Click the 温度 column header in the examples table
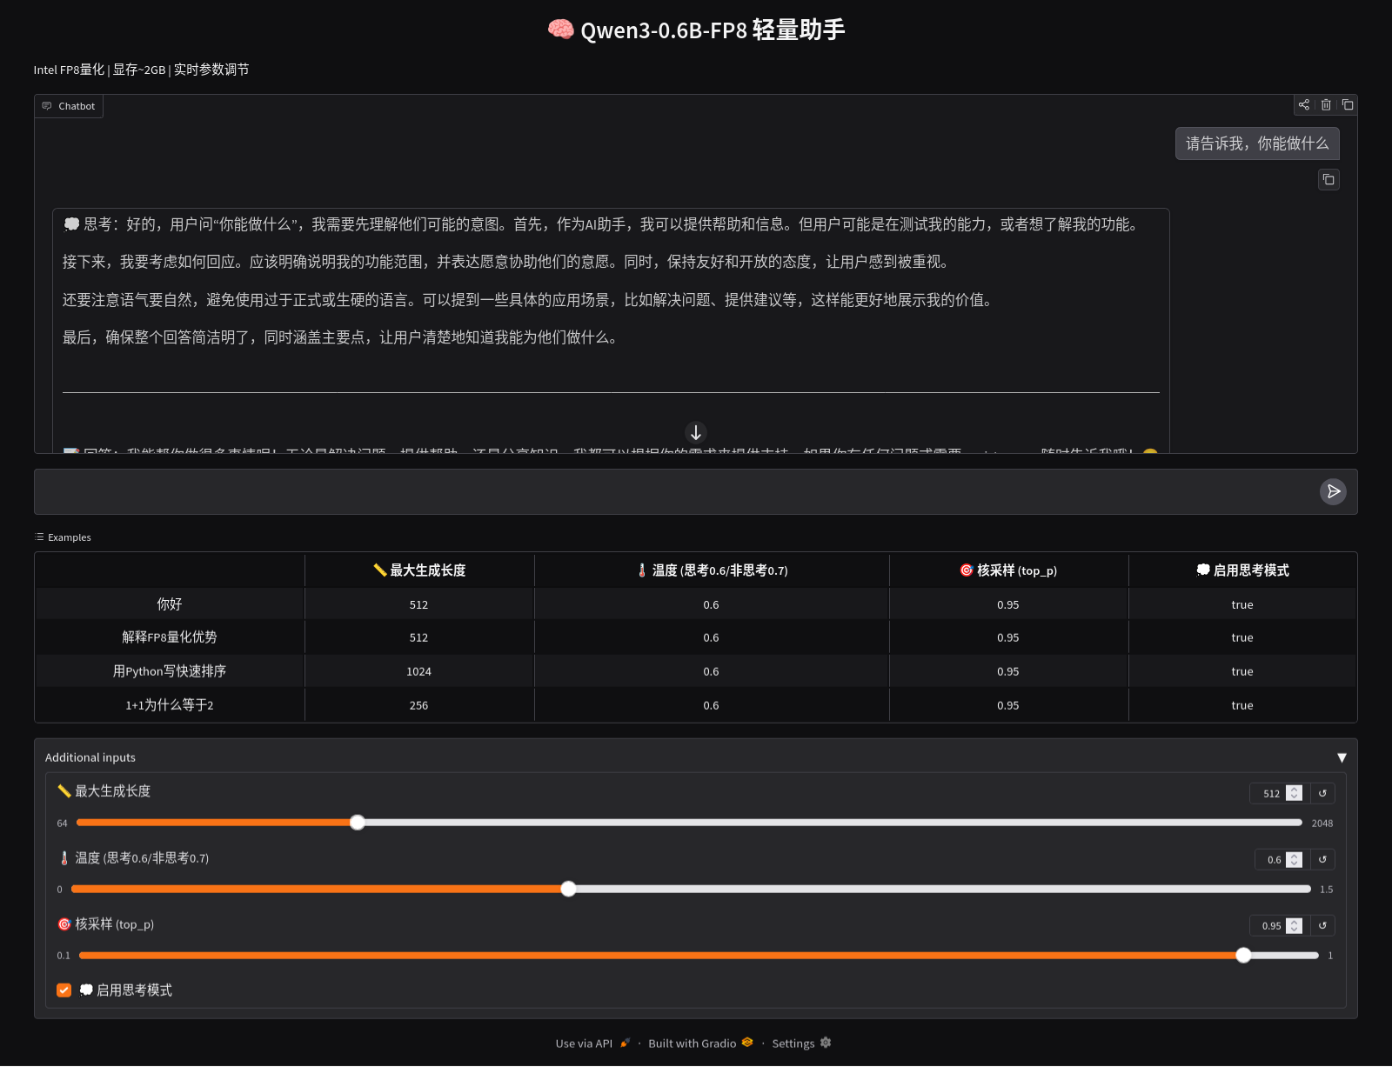The height and width of the screenshot is (1067, 1392). click(x=712, y=570)
